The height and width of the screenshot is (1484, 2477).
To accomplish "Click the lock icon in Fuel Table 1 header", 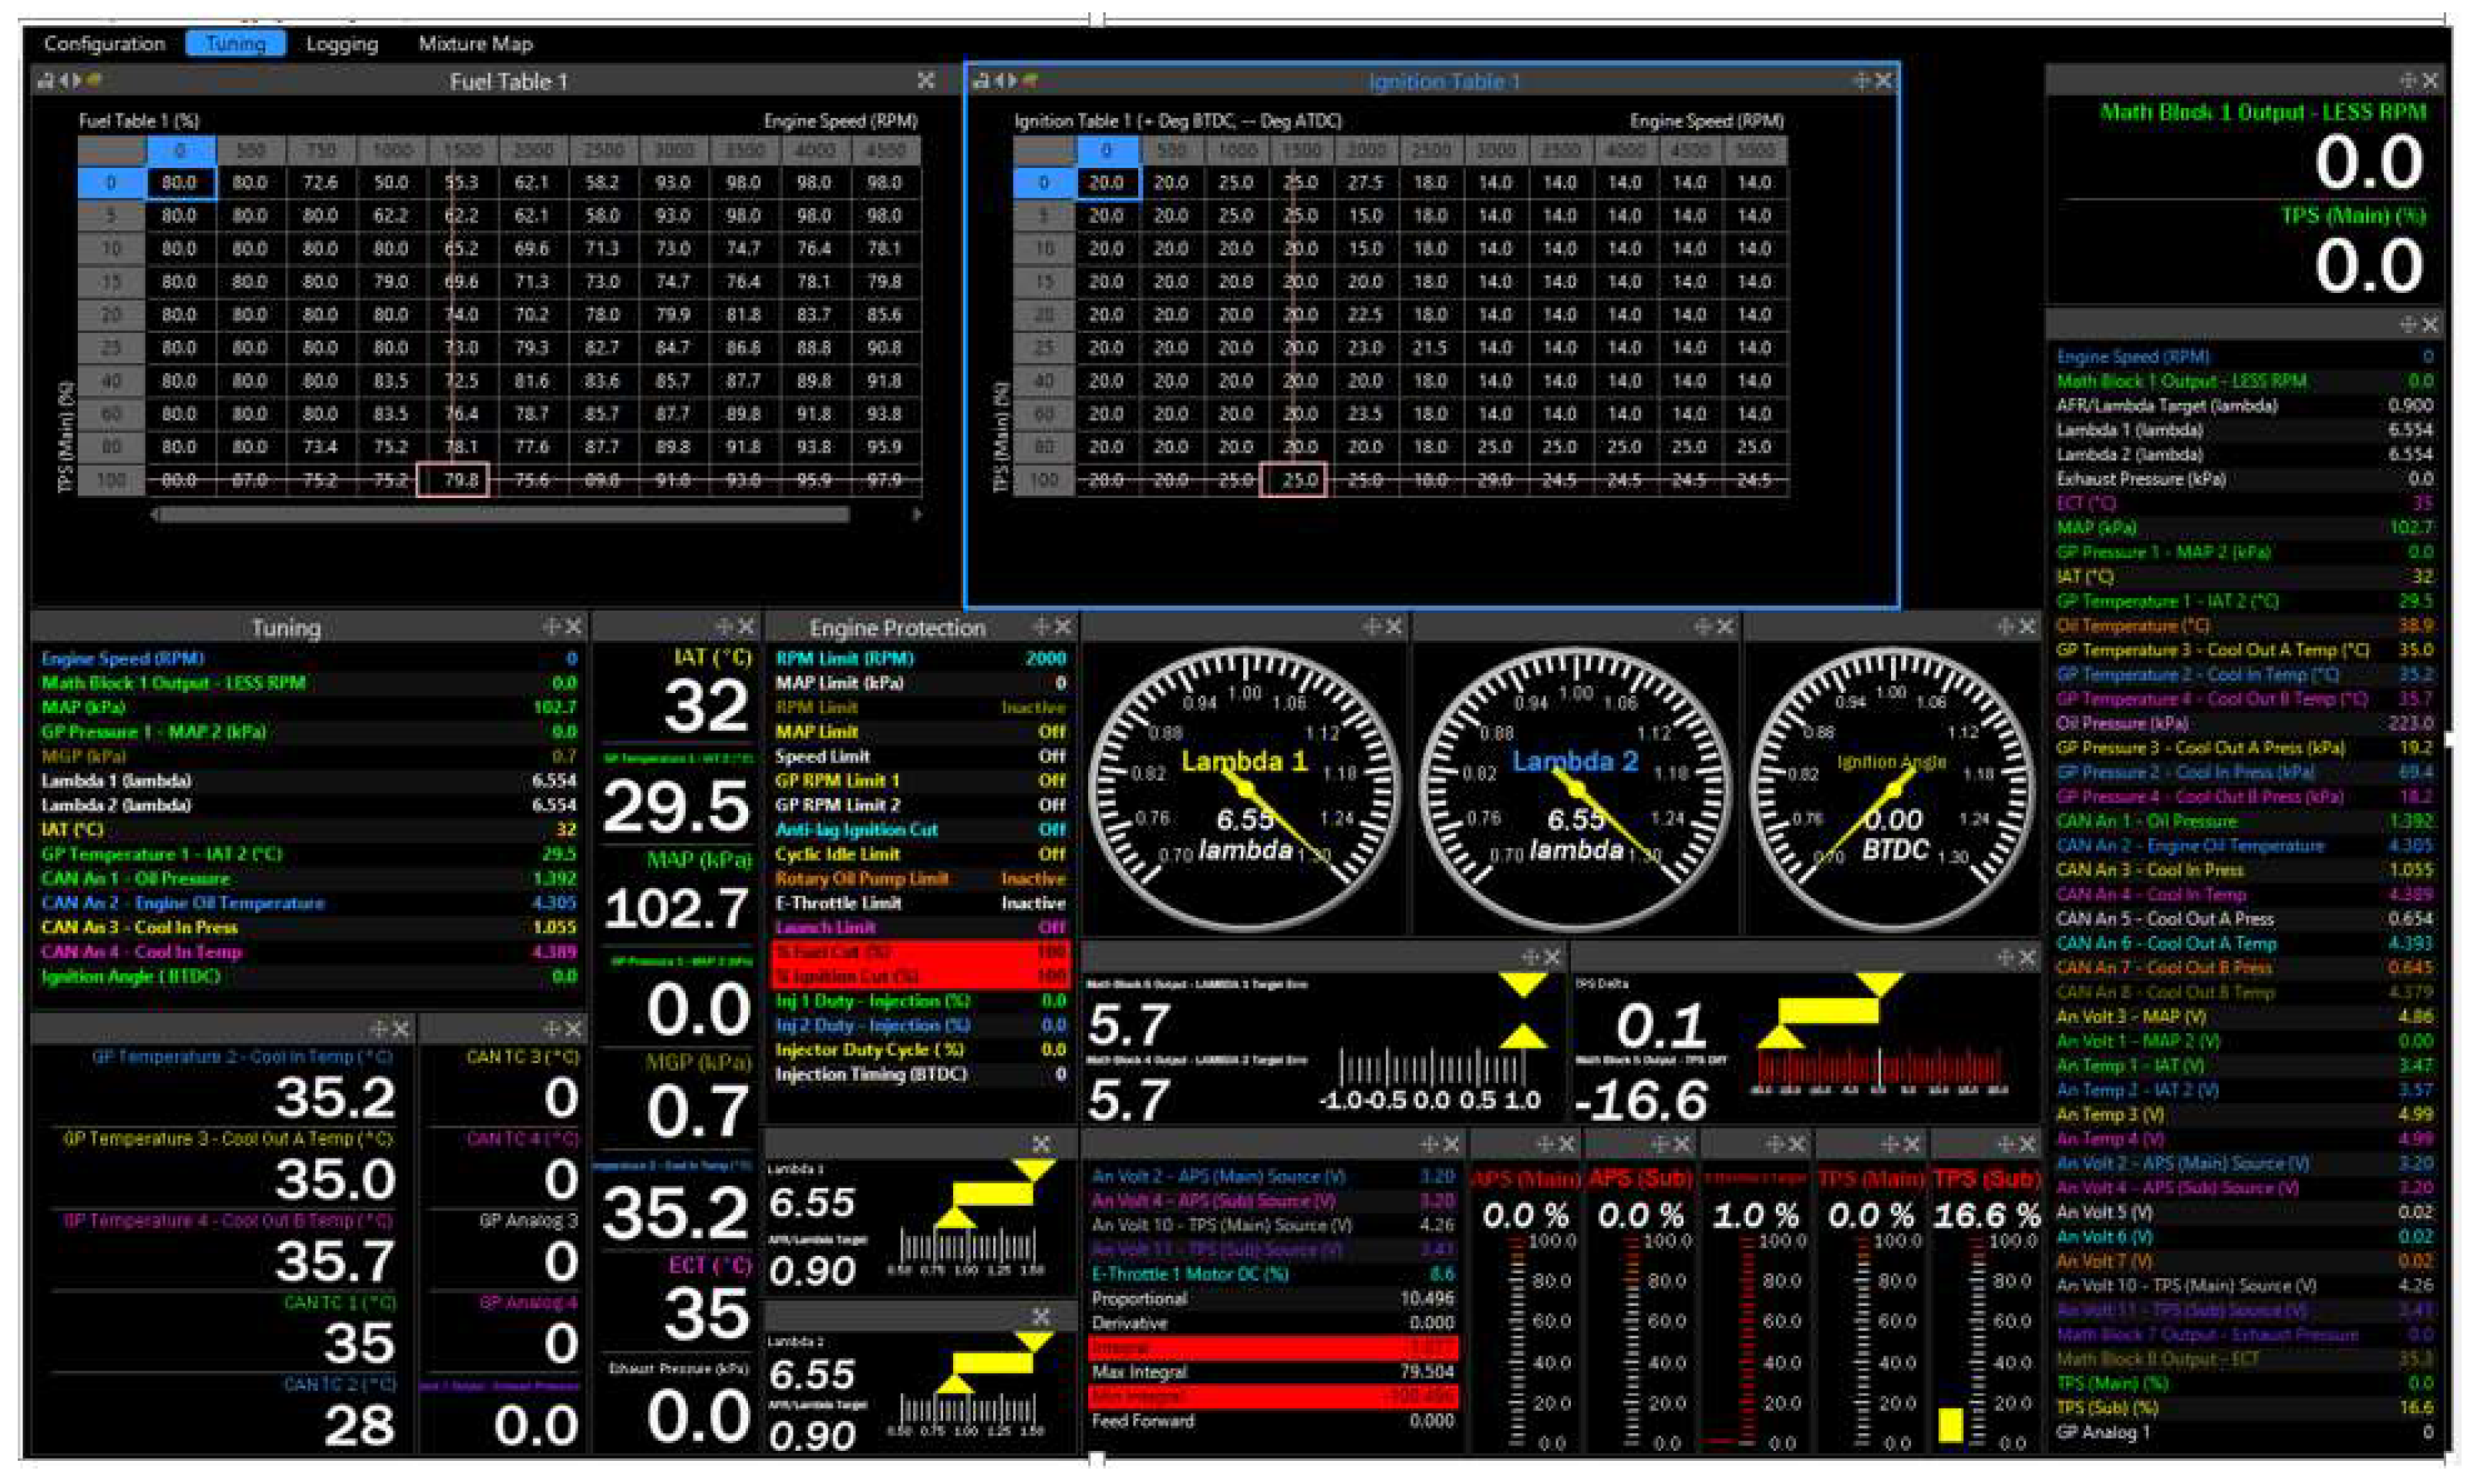I will click(x=44, y=81).
